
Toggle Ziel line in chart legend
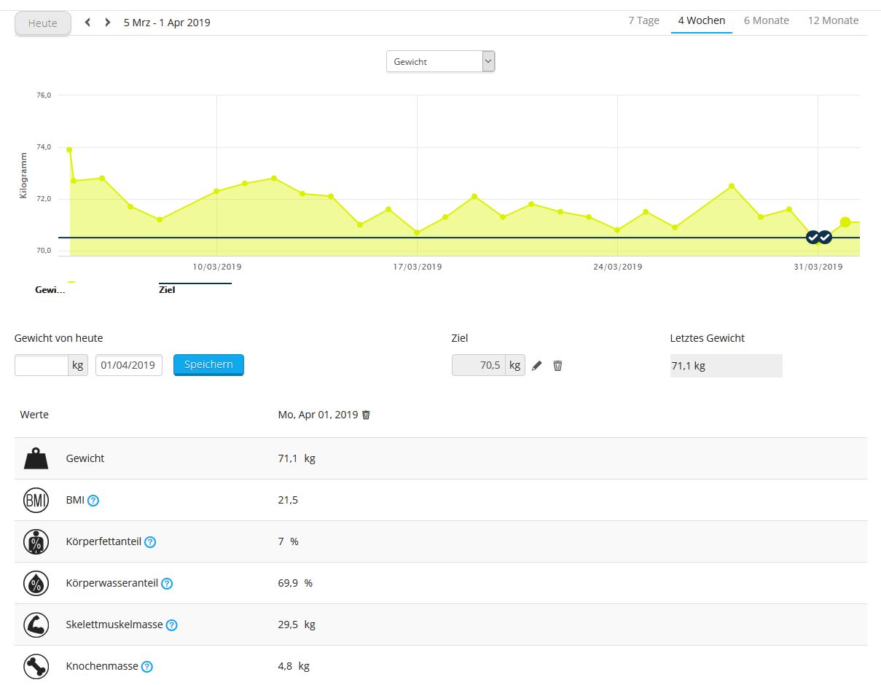coord(167,289)
